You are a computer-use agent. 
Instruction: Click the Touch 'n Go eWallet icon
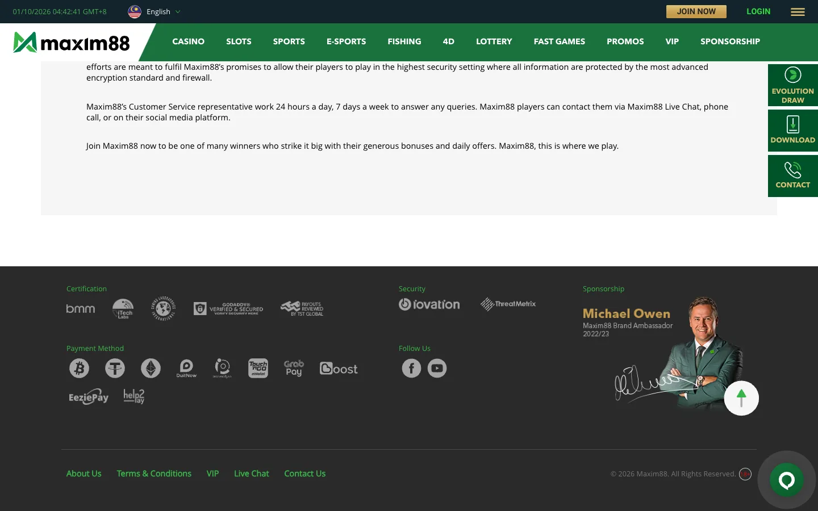[258, 368]
